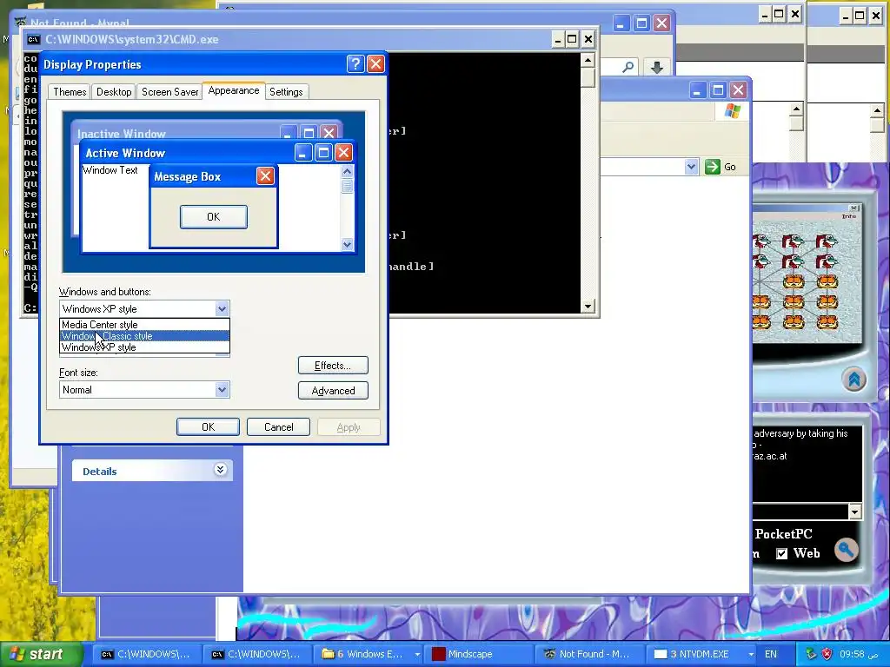Viewport: 890px width, 667px height.
Task: Open the downloads arrow icon in Mypal
Action: click(657, 68)
